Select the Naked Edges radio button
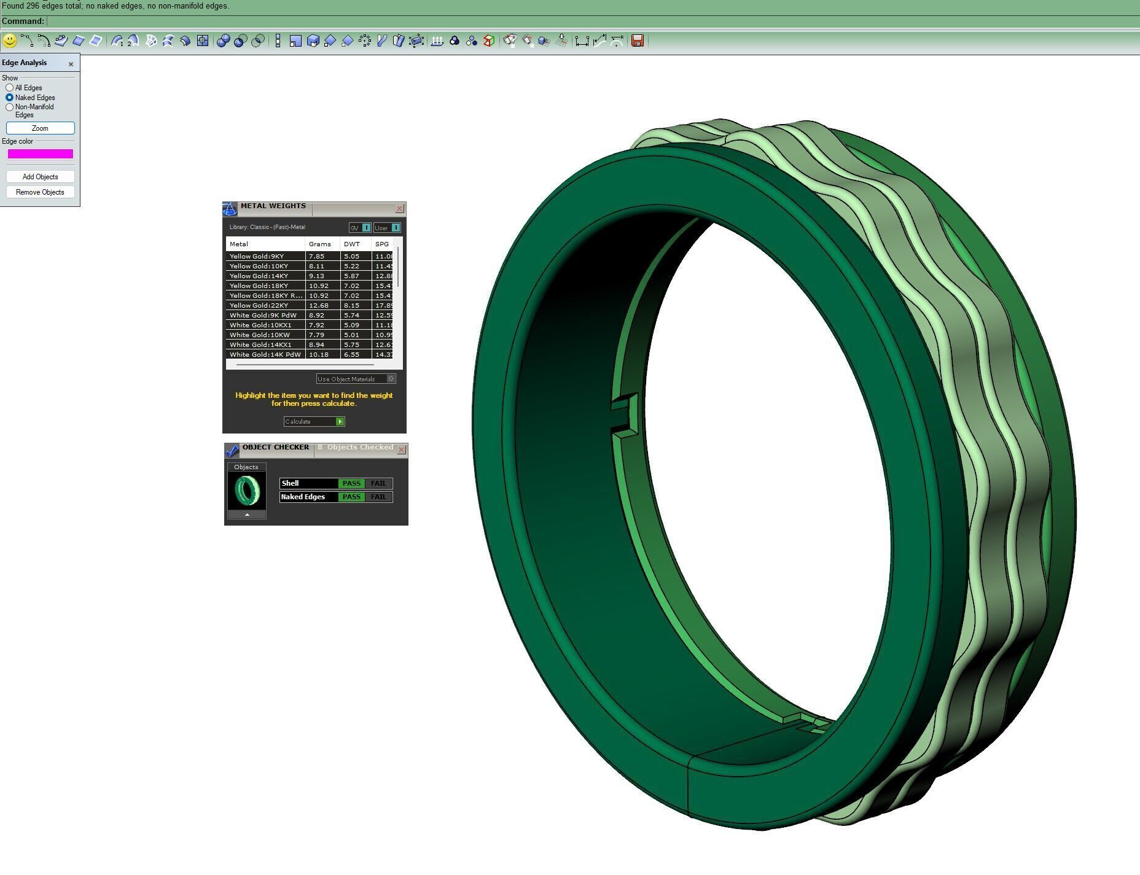 (x=9, y=98)
